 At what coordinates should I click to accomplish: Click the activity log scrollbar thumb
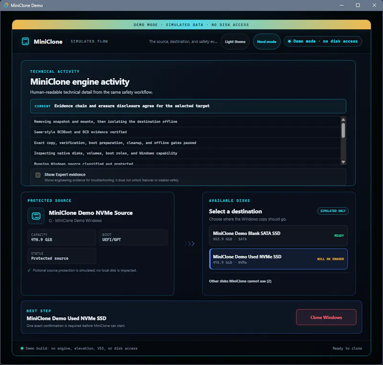[x=343, y=130]
